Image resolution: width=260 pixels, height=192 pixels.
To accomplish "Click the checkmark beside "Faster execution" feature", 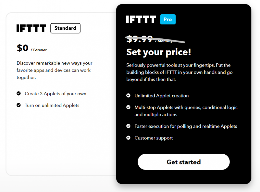I will pyautogui.click(x=128, y=126).
